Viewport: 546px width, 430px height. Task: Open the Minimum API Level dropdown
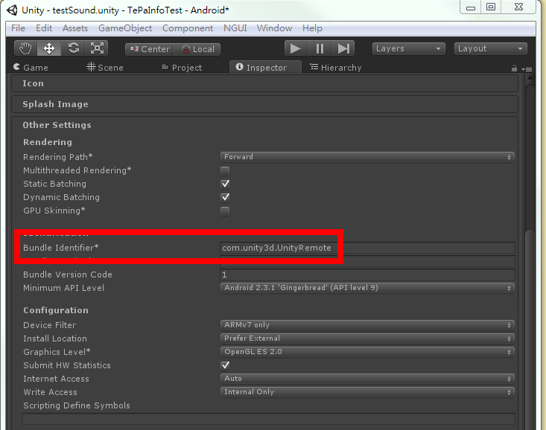(x=367, y=288)
